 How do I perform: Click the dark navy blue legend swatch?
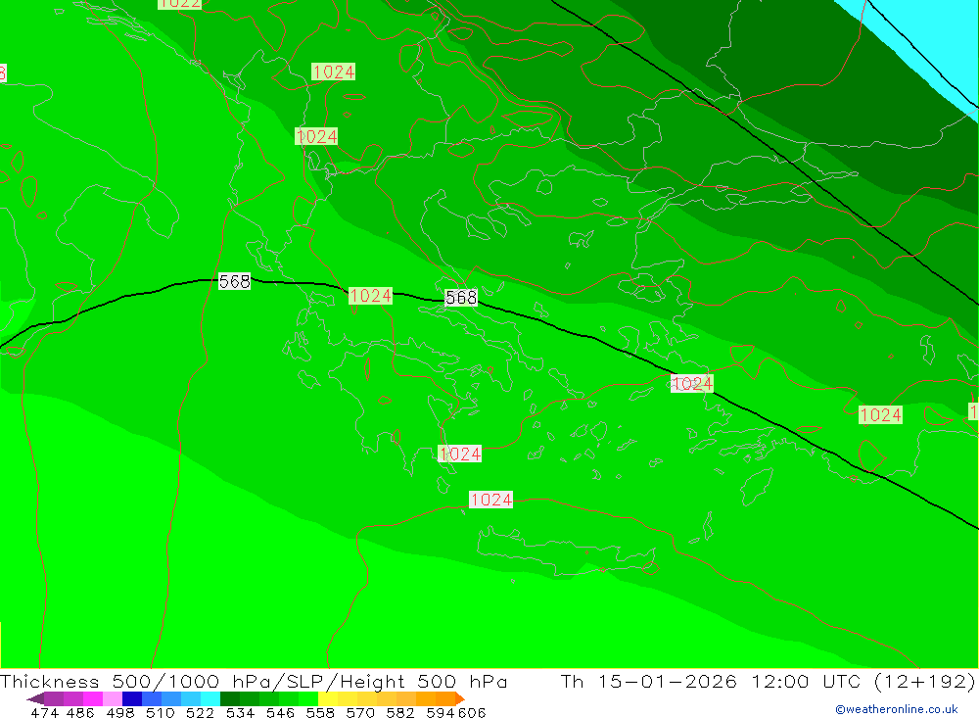[x=132, y=698]
